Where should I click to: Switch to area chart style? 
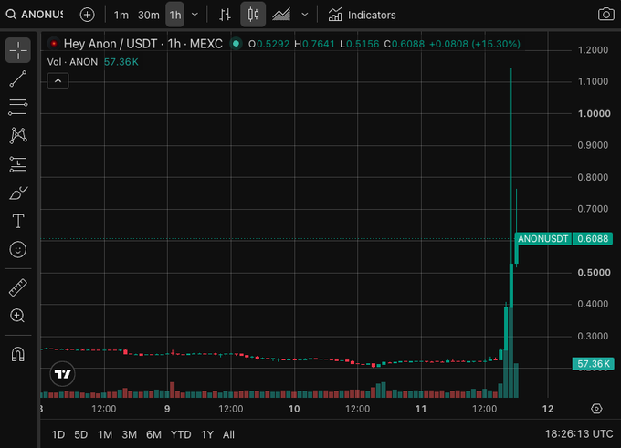[281, 15]
